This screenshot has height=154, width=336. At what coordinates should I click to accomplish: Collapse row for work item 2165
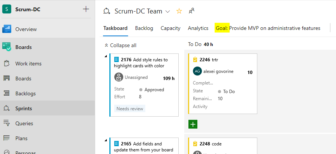pyautogui.click(x=106, y=141)
